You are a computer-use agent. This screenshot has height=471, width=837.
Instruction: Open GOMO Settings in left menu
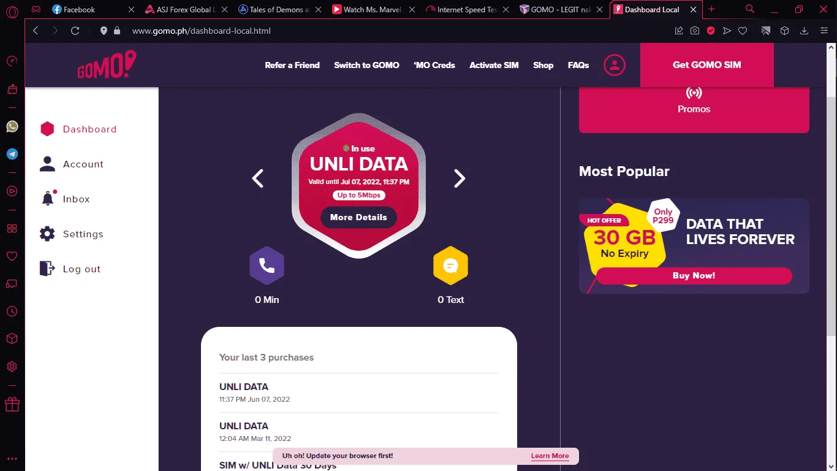point(72,234)
